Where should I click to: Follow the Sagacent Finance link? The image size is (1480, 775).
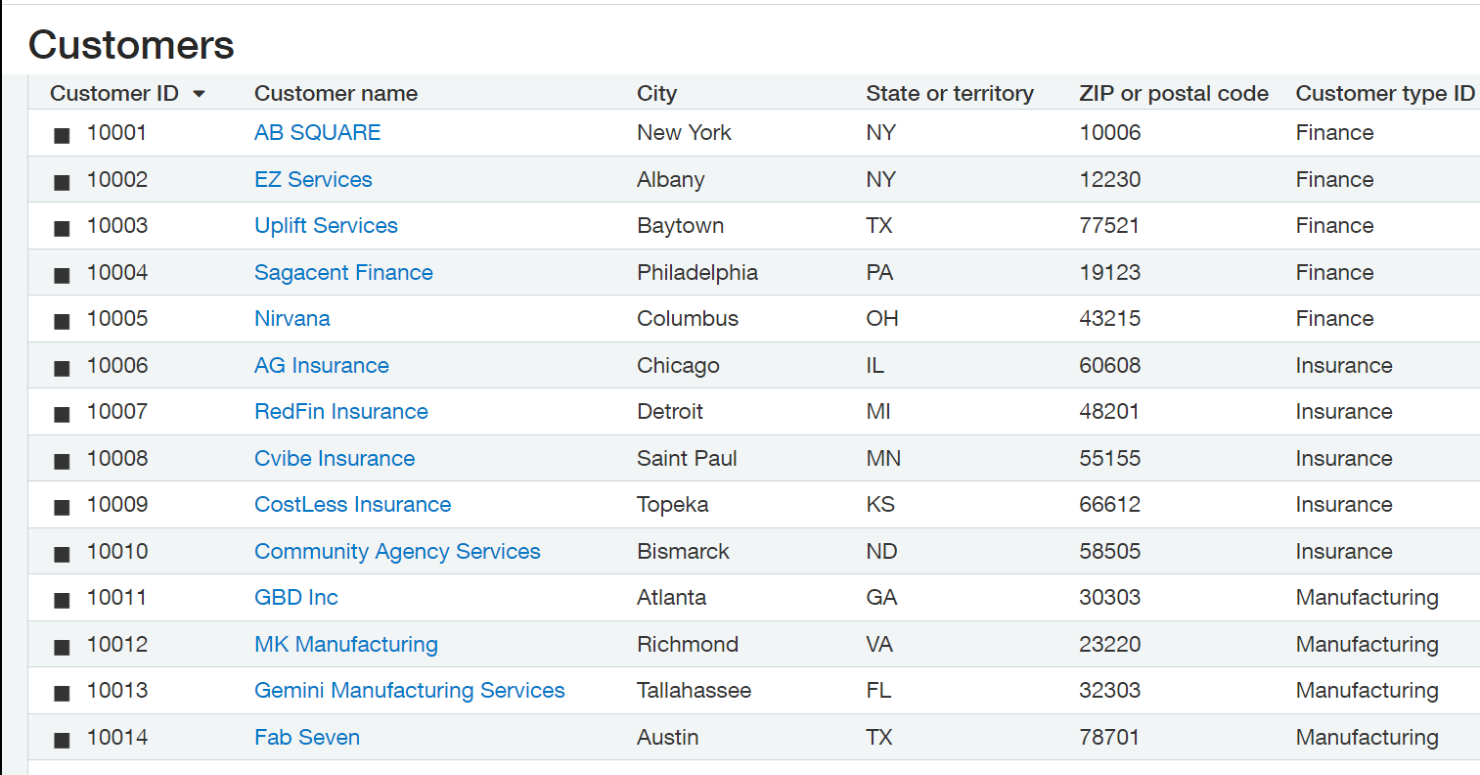click(343, 272)
